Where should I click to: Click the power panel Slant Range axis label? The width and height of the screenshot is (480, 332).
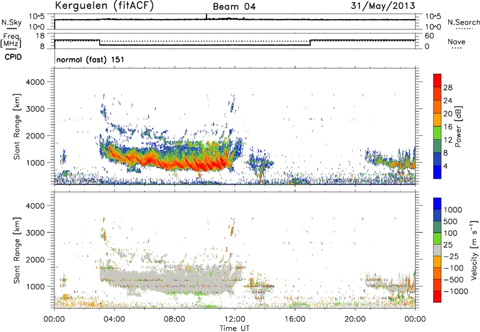pos(17,126)
